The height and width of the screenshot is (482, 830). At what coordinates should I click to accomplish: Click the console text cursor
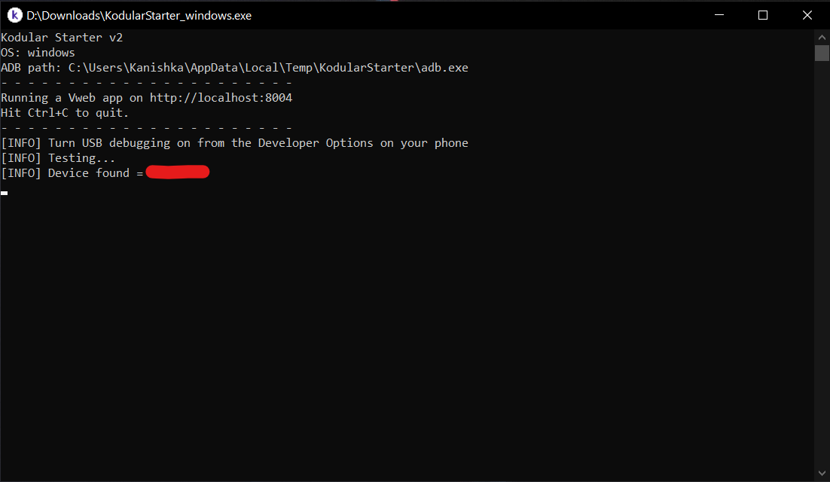click(5, 193)
